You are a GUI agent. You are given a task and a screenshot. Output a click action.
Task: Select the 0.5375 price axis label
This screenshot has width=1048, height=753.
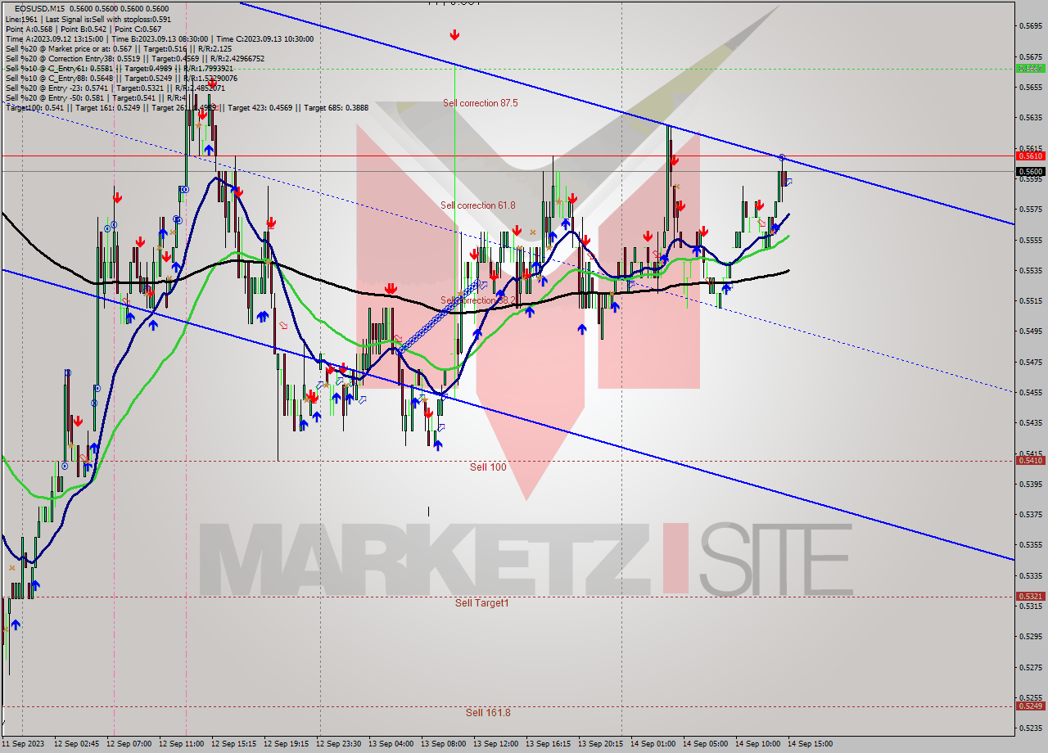(1030, 515)
